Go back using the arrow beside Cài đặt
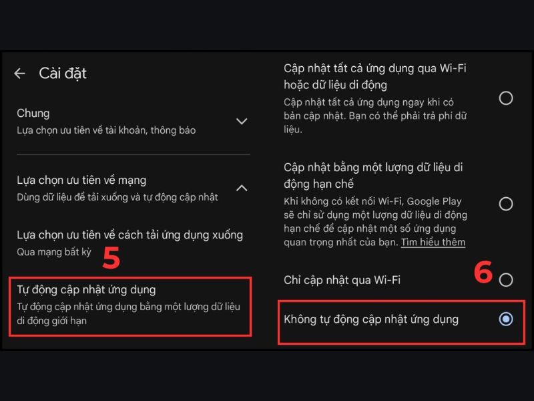The width and height of the screenshot is (534, 401). tap(20, 74)
